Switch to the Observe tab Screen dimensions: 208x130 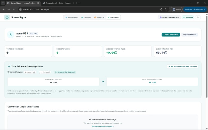[86, 17]
